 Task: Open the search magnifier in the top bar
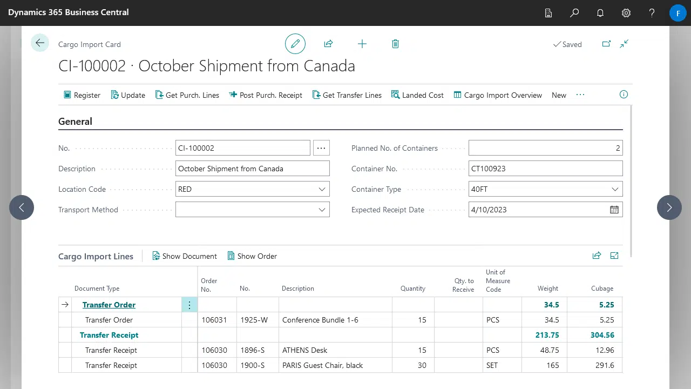[x=574, y=13]
